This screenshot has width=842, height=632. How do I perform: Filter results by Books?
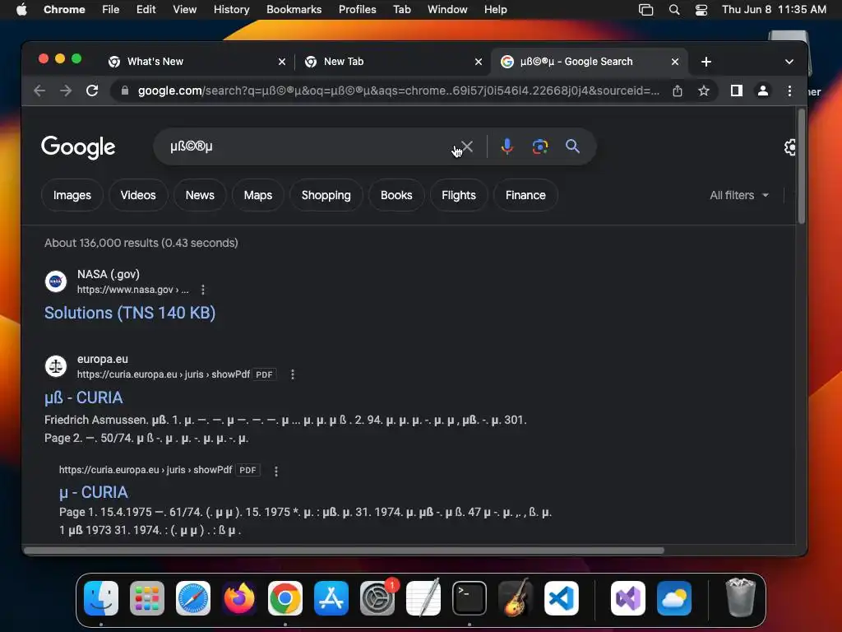point(396,195)
